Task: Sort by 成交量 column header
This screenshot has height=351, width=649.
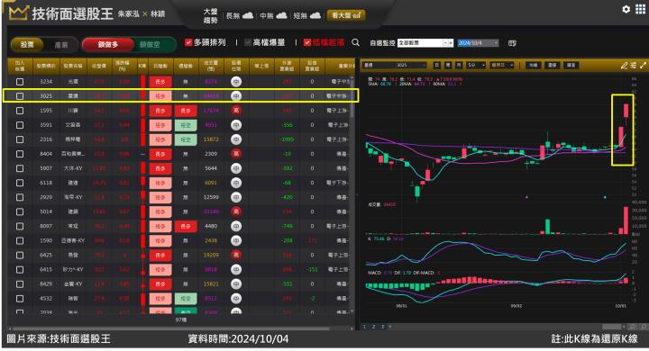Action: (x=211, y=66)
